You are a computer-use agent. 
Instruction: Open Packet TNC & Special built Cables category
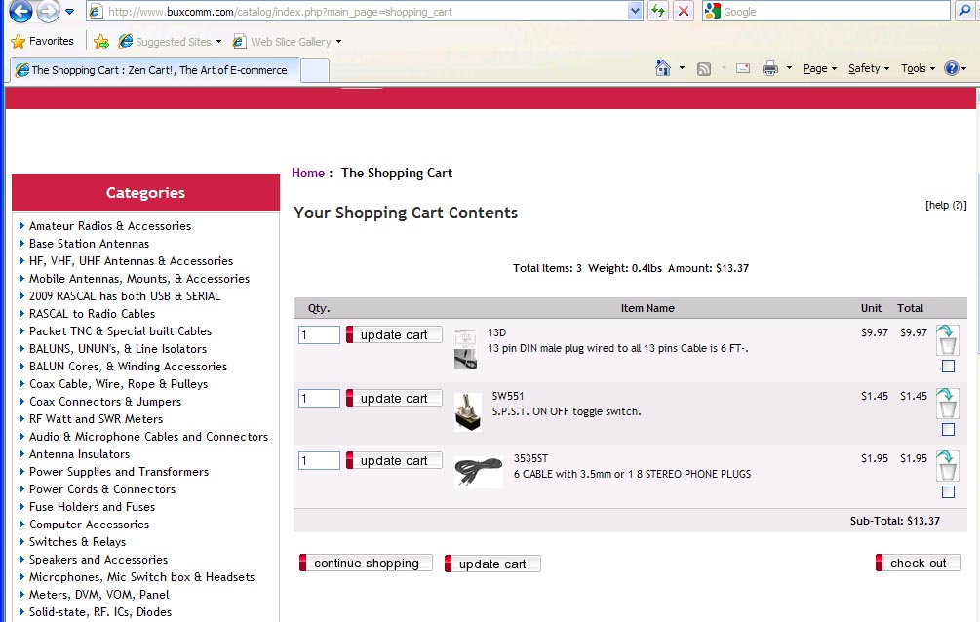coord(120,330)
